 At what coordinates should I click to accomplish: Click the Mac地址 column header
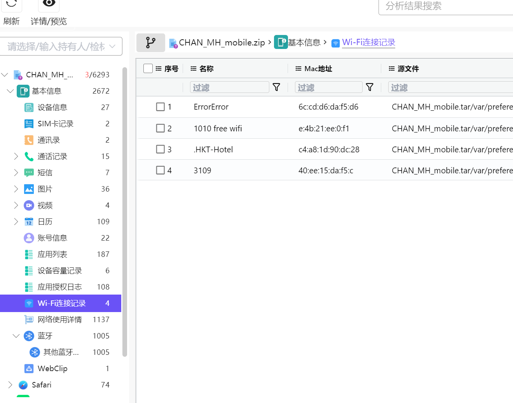tap(318, 69)
